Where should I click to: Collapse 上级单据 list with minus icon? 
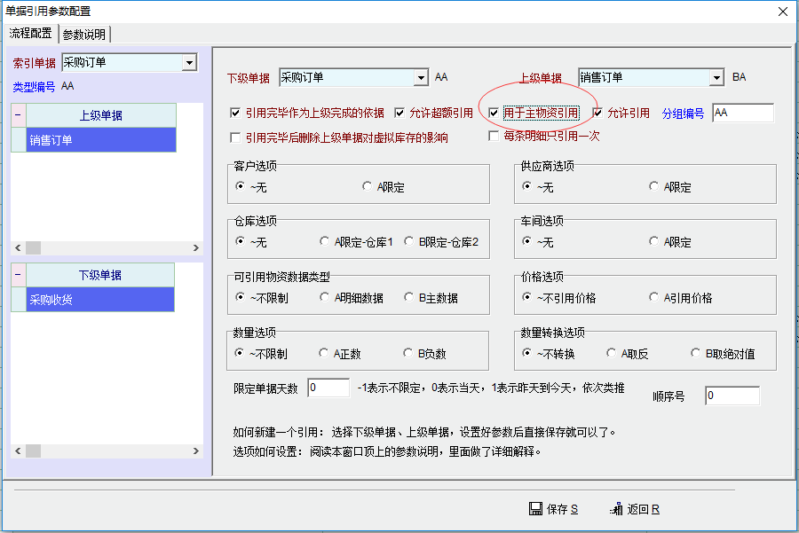coord(18,115)
